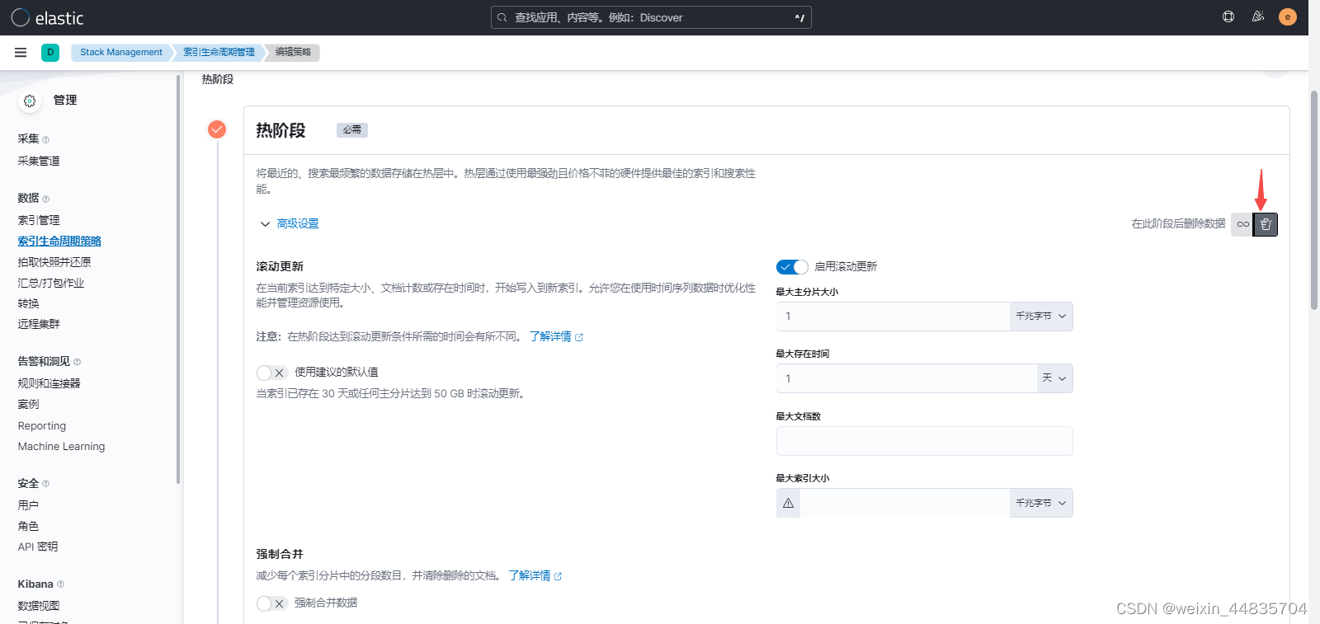Focus the 最大主分片大小 value field
Viewport: 1320px width, 624px height.
click(893, 317)
